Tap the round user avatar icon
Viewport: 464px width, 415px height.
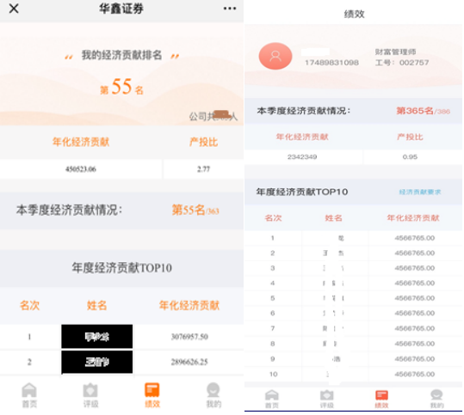click(275, 56)
